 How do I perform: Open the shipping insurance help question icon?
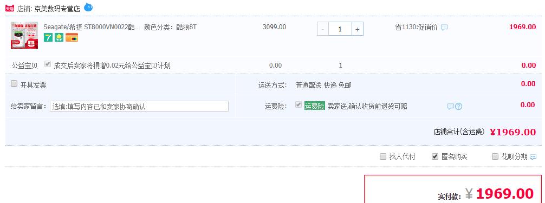pos(458,107)
